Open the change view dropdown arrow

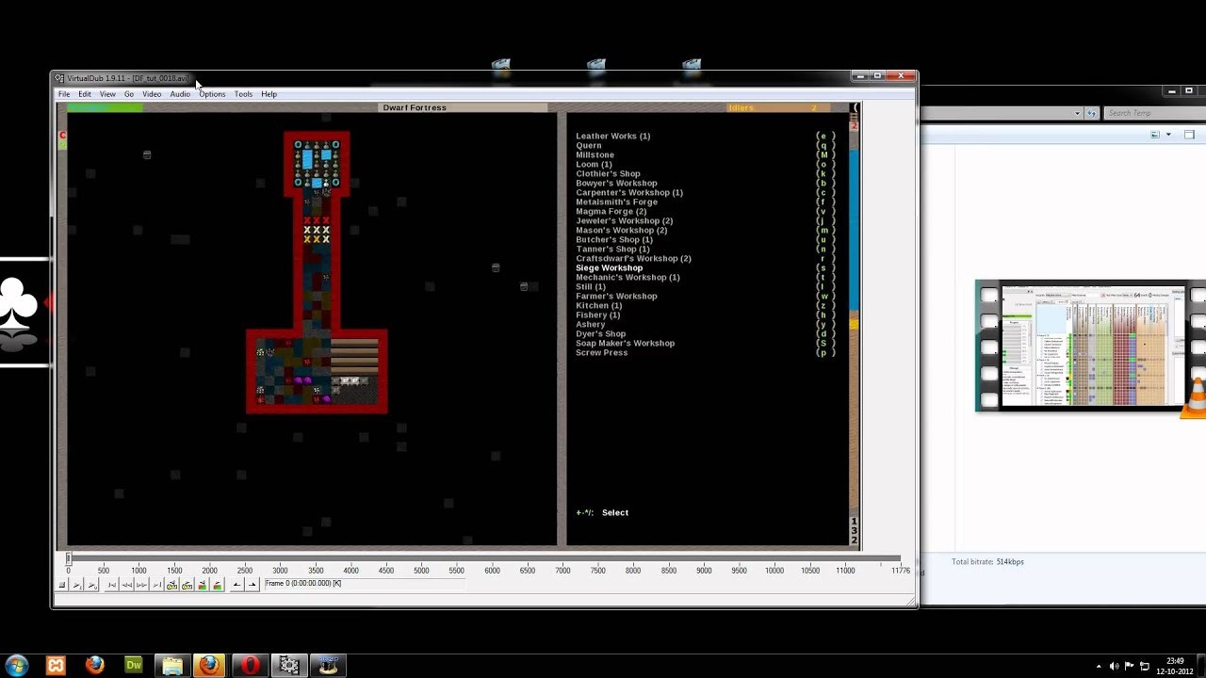[x=1168, y=135]
